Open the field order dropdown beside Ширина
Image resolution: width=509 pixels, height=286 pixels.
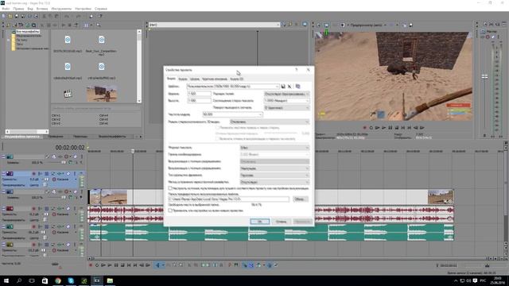click(x=286, y=94)
